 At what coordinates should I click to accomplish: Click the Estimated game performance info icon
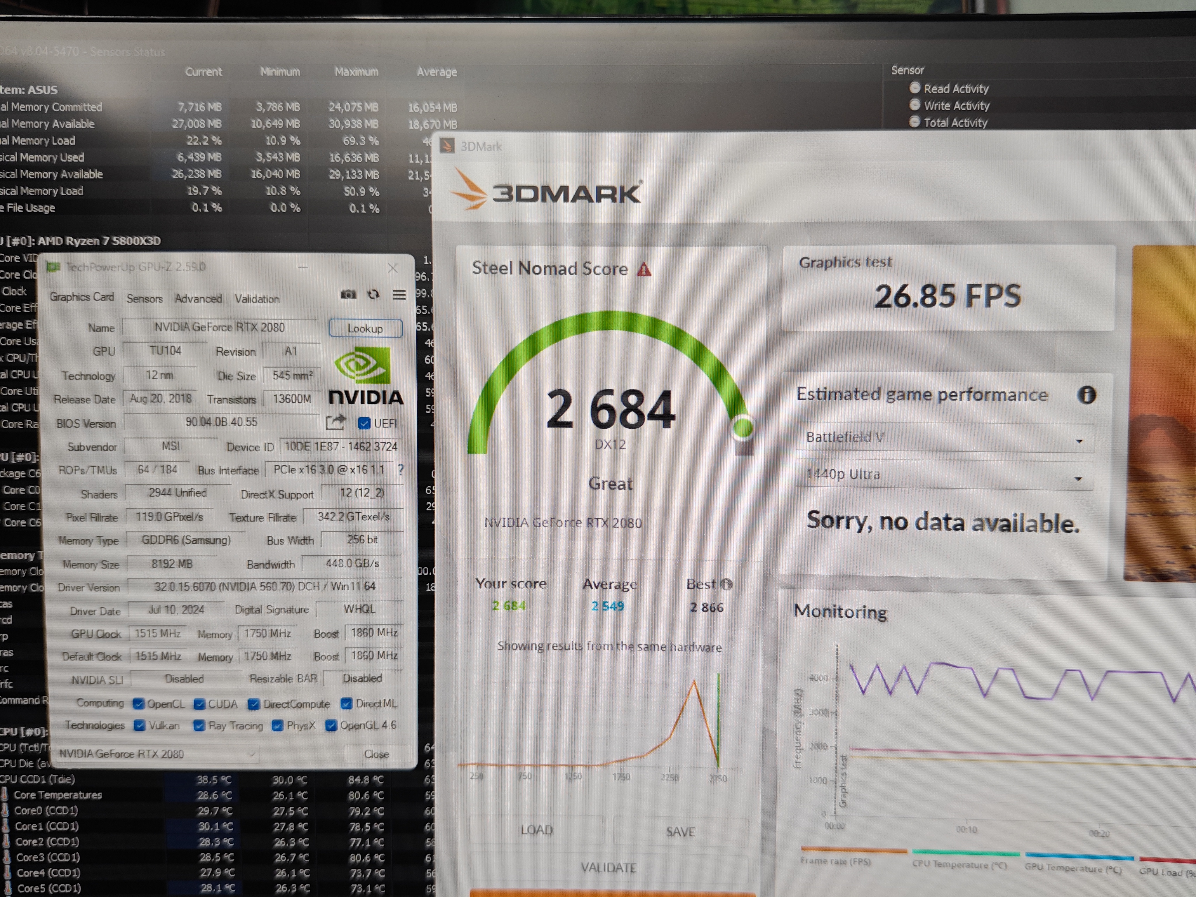pyautogui.click(x=1086, y=395)
